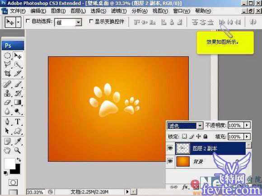Open the 图层(L) menu

[x=78, y=11]
